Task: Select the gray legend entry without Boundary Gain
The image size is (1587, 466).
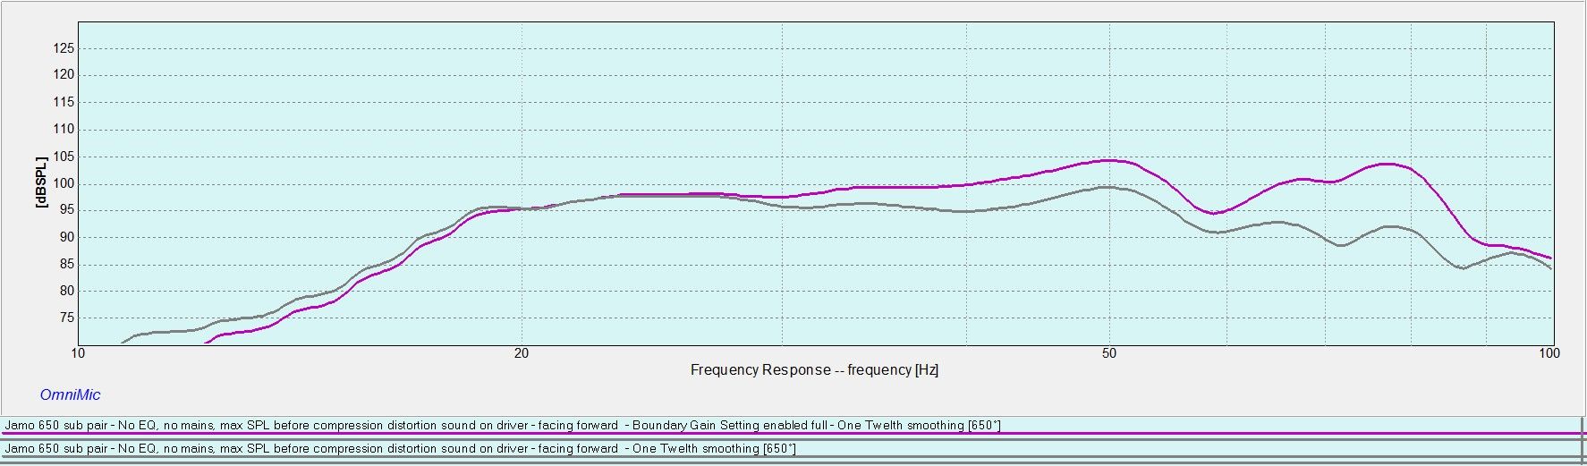Action: coord(400,448)
